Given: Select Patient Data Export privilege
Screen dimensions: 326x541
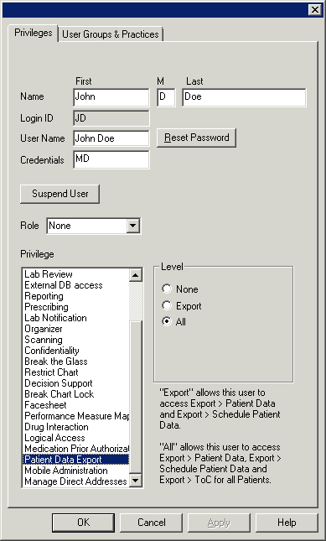Looking at the screenshot, I should (x=75, y=460).
